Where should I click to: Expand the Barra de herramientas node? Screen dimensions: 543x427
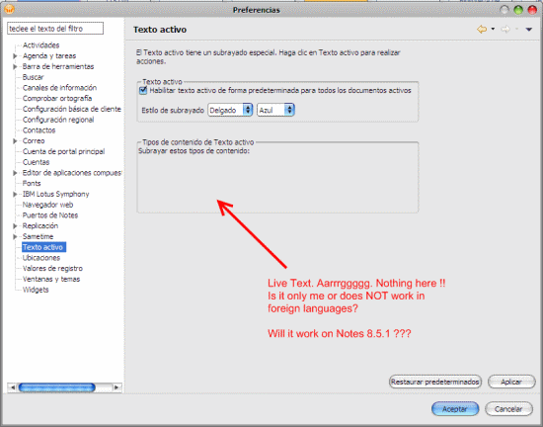pyautogui.click(x=15, y=66)
